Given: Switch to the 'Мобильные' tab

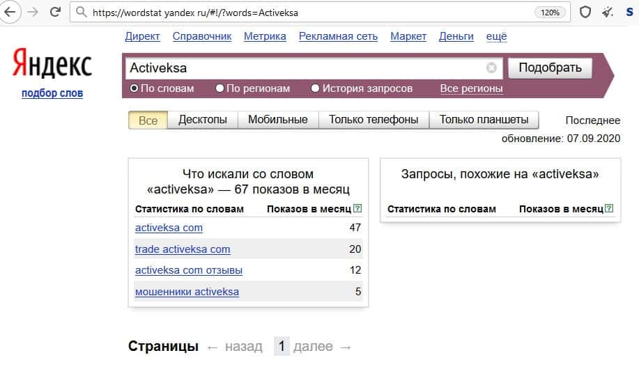Looking at the screenshot, I should coord(277,120).
